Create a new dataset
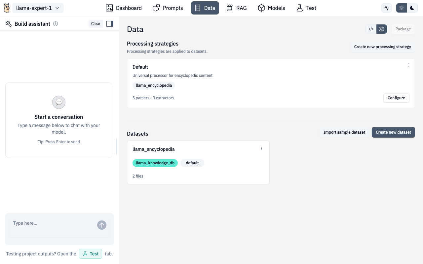This screenshot has height=264, width=423. 393,132
